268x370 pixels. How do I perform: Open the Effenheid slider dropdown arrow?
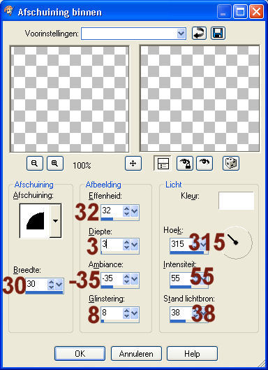tap(134, 211)
